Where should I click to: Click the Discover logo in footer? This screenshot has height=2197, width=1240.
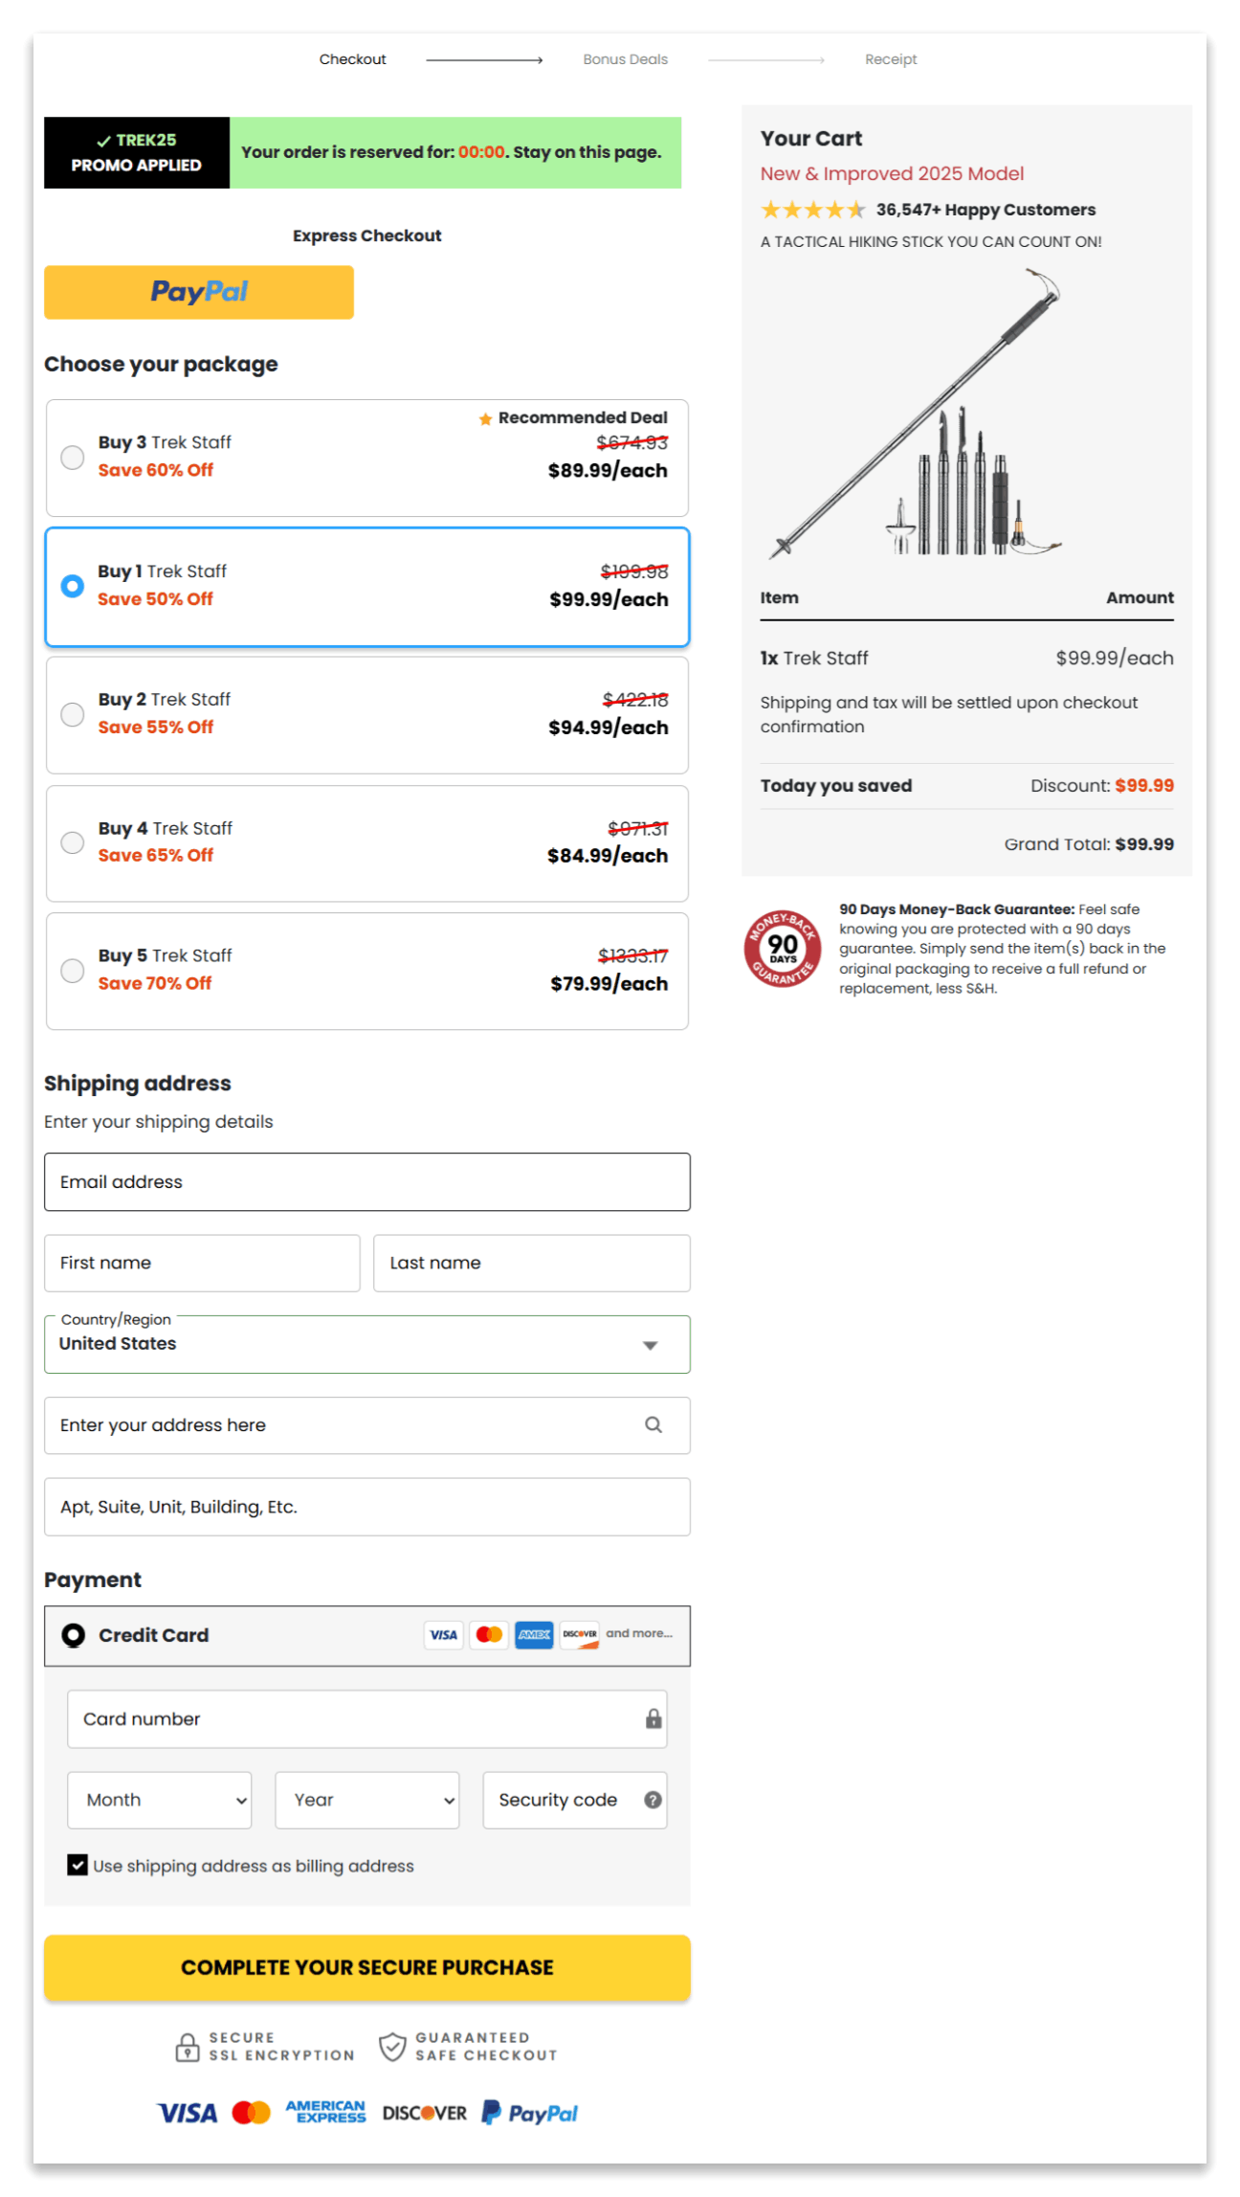pyautogui.click(x=425, y=2113)
